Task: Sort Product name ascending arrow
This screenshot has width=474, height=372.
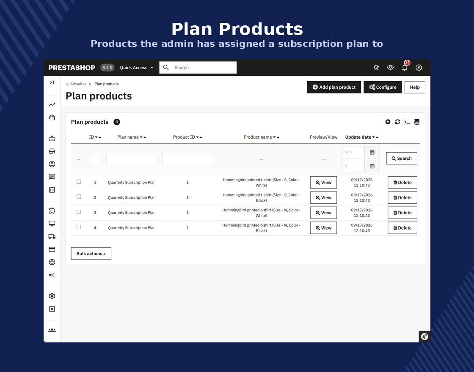Action: pyautogui.click(x=278, y=137)
